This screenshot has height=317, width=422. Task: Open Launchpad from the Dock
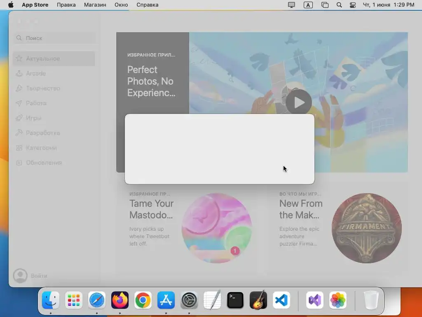pos(74,300)
